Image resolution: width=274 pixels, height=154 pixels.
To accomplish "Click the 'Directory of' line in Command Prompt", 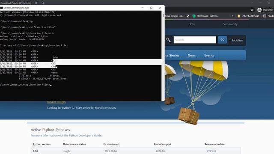I will 34,45.
